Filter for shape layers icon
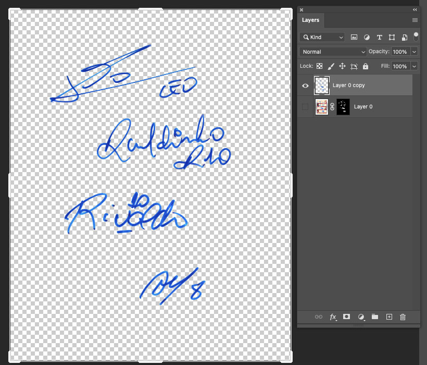 point(392,38)
